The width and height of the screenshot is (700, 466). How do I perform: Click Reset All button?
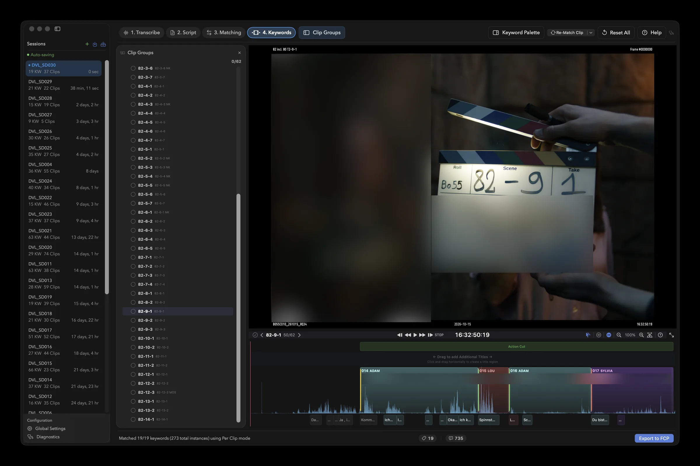(616, 33)
